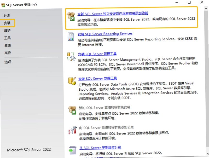Click the Reporting Services document icon

71,37
